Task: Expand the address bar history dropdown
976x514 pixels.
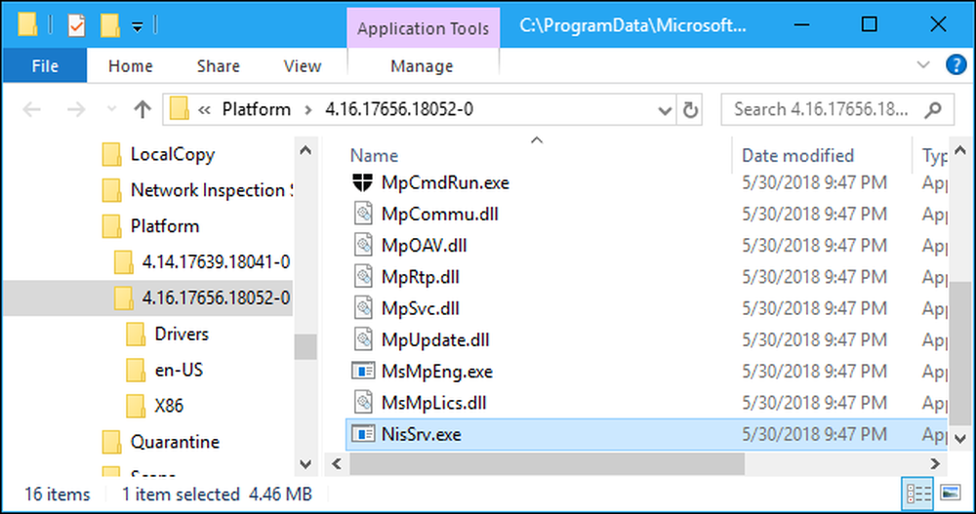Action: (665, 111)
